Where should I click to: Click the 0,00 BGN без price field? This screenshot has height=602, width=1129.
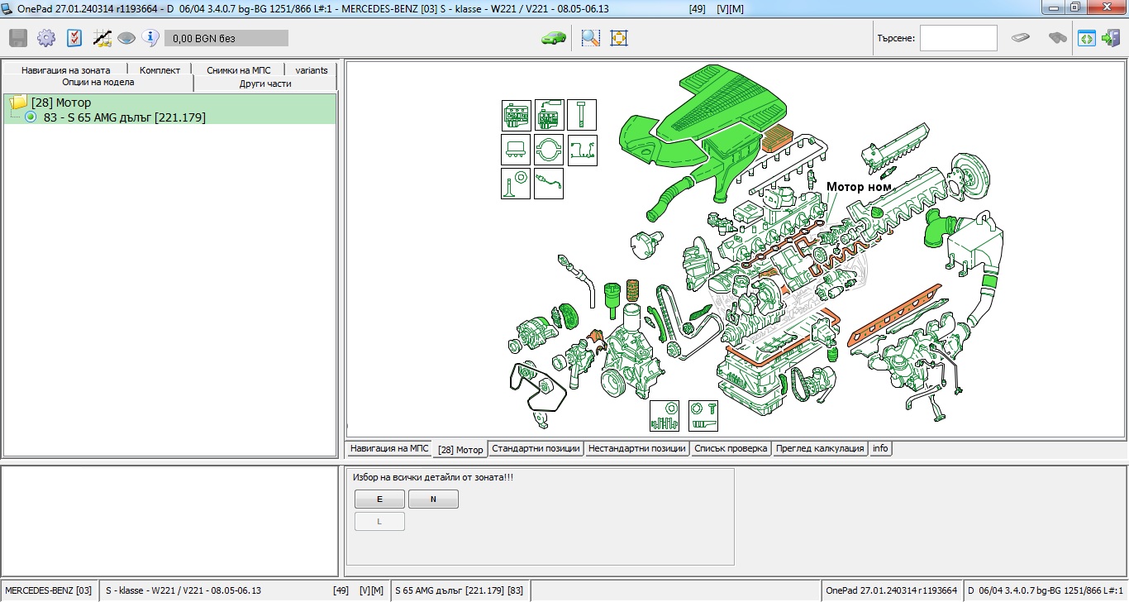226,38
